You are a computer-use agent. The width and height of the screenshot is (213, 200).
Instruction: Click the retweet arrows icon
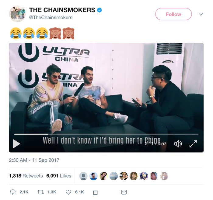click(40, 192)
